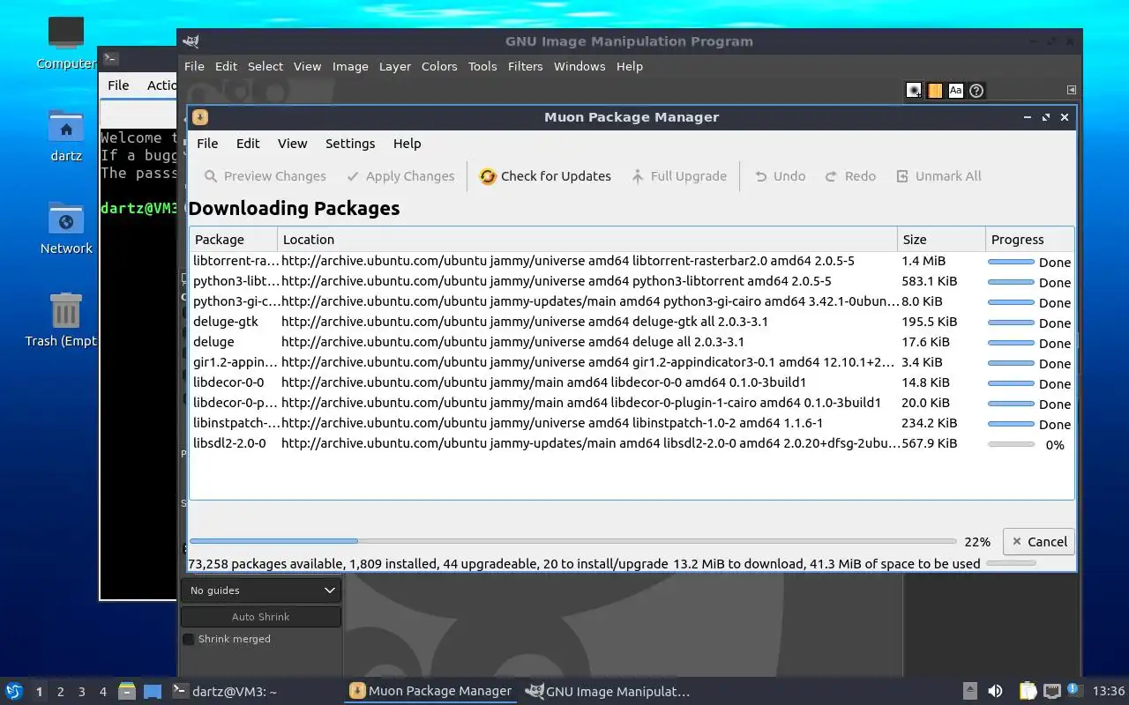Click the small status bar progress indicator
The width and height of the screenshot is (1129, 705).
coord(1011,562)
